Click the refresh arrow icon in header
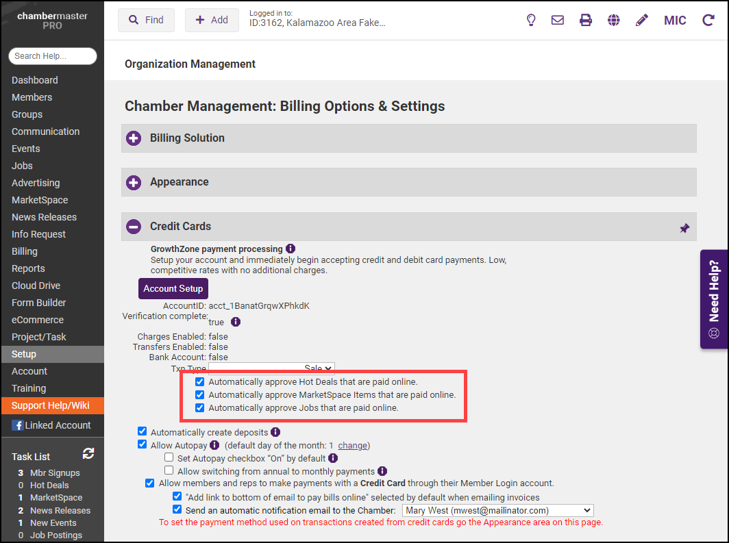The height and width of the screenshot is (543, 729). click(x=708, y=20)
